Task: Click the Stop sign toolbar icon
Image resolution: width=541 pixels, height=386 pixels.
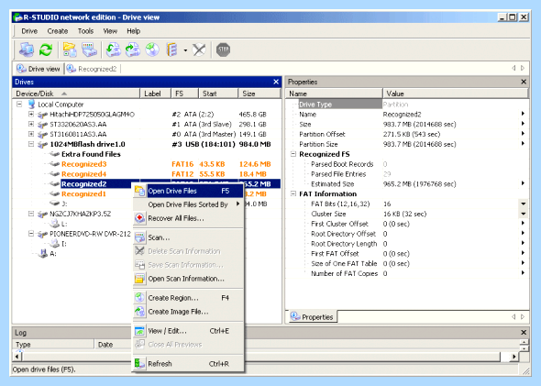Action: tap(223, 50)
